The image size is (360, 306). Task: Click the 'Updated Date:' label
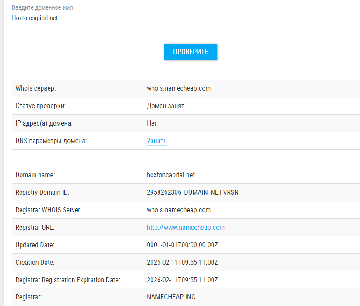coord(35,245)
